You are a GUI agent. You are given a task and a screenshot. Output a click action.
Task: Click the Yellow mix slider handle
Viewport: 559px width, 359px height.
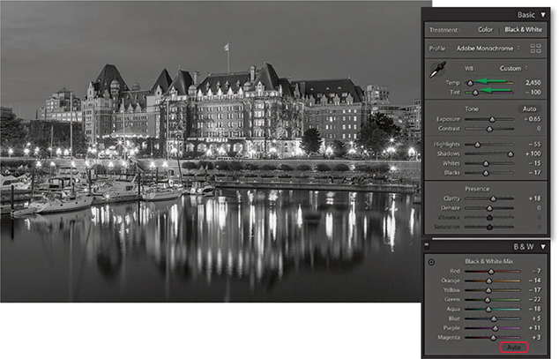pyautogui.click(x=488, y=290)
